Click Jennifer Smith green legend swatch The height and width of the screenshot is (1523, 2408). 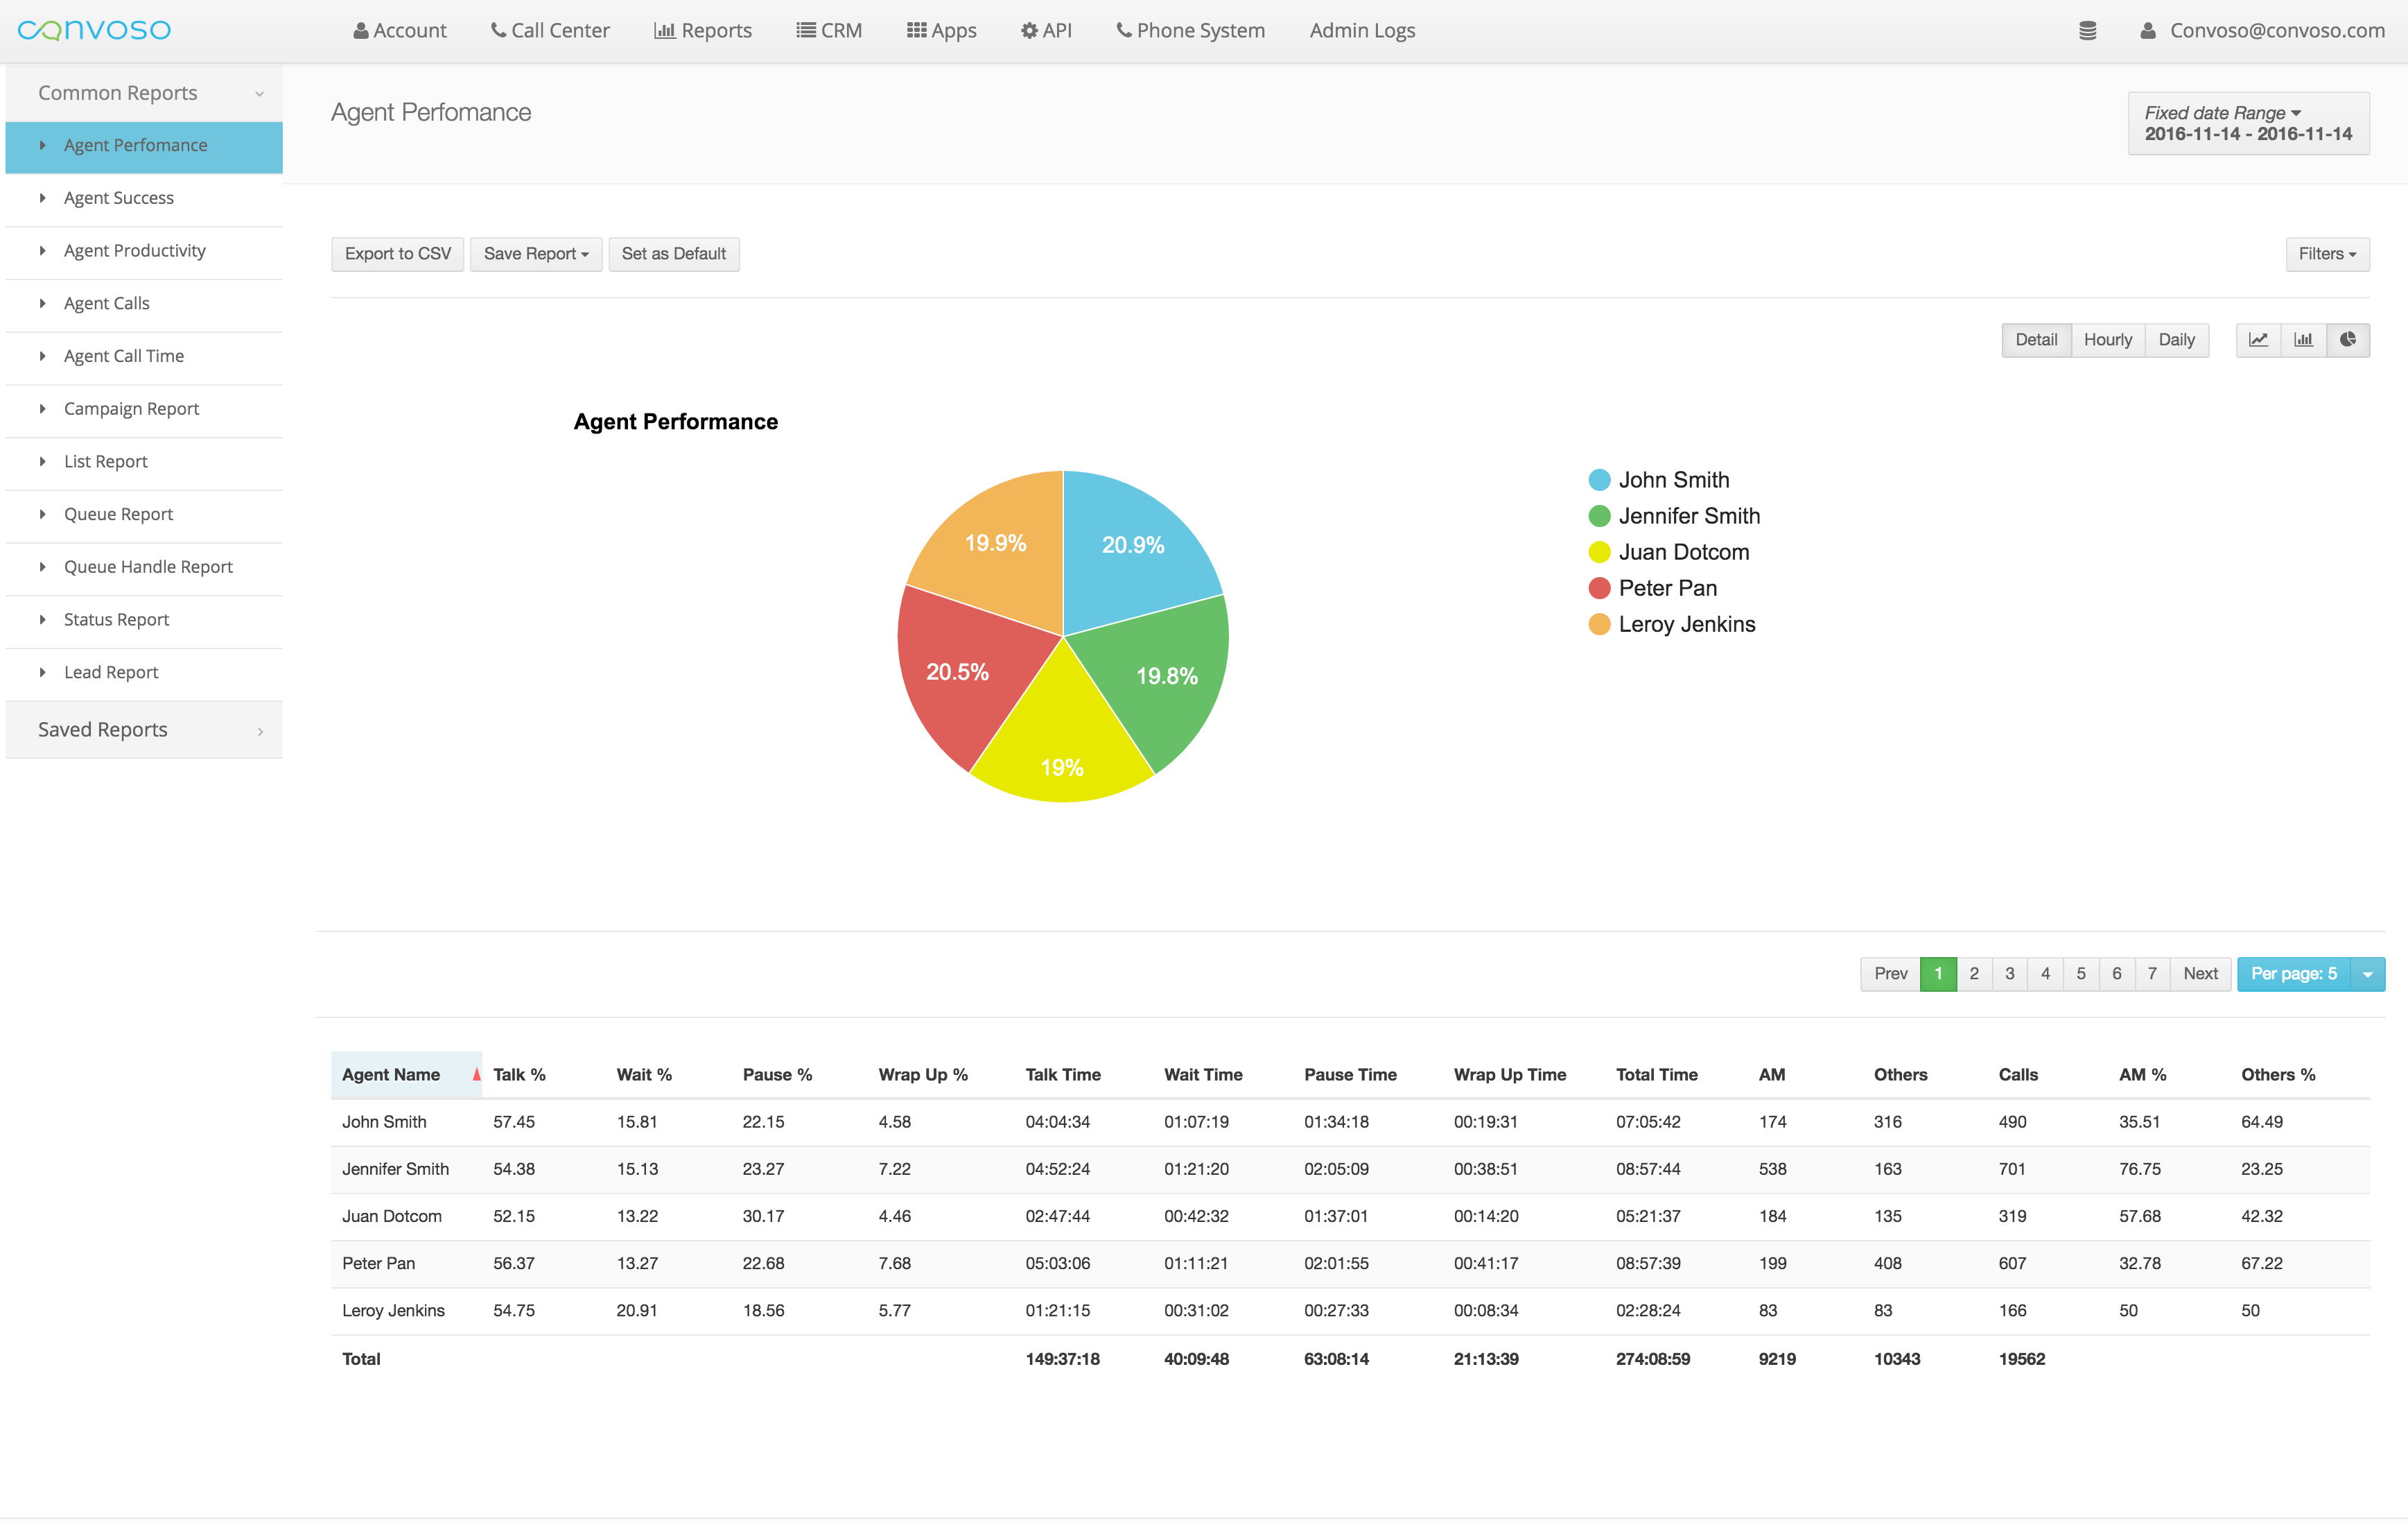(1599, 517)
